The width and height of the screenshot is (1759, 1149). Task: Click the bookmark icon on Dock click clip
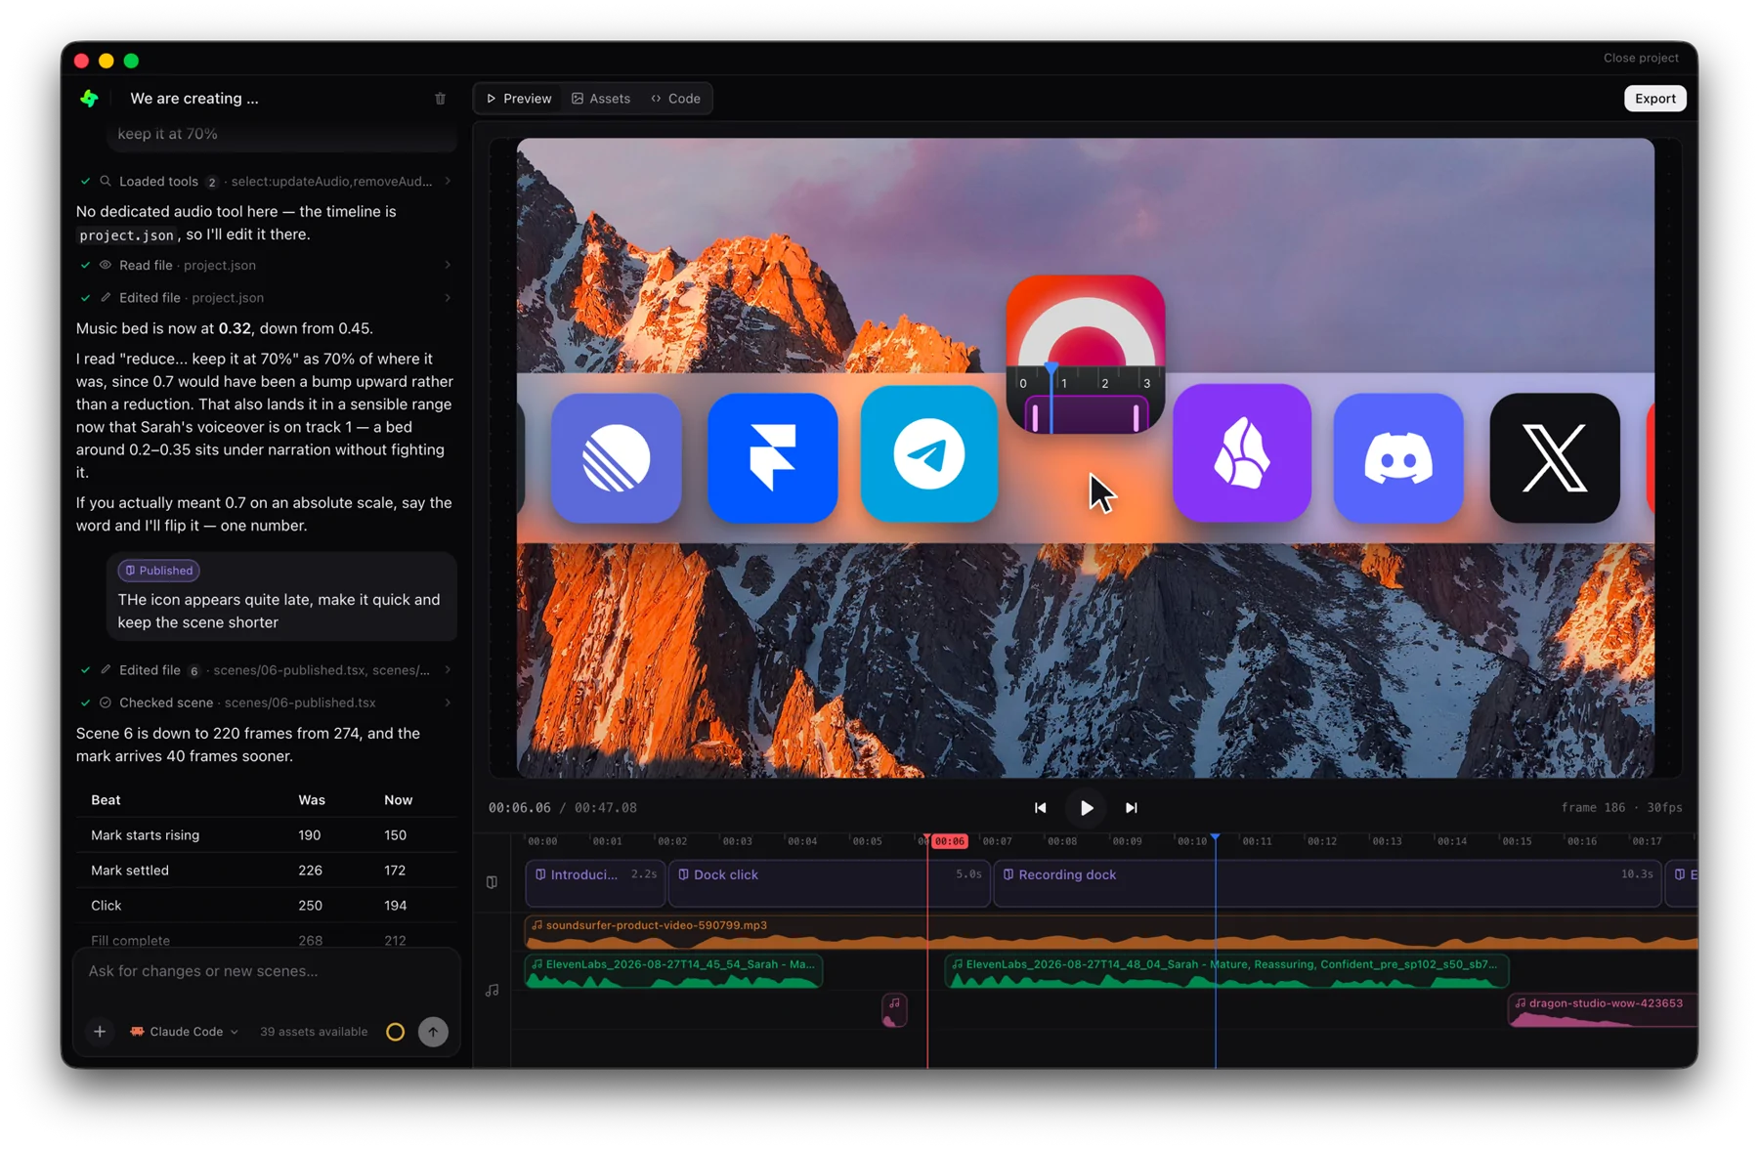click(683, 874)
